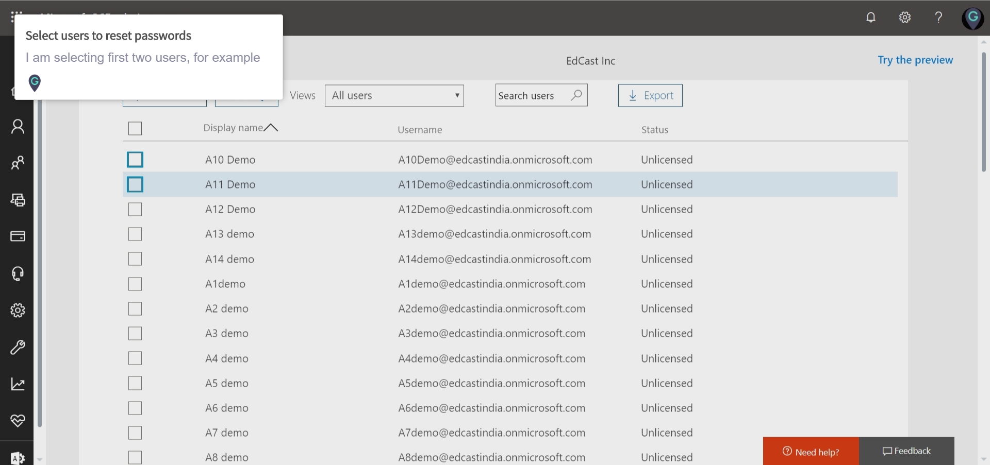Viewport: 990px width, 465px height.
Task: Open the A14 demo user row name
Action: point(229,259)
